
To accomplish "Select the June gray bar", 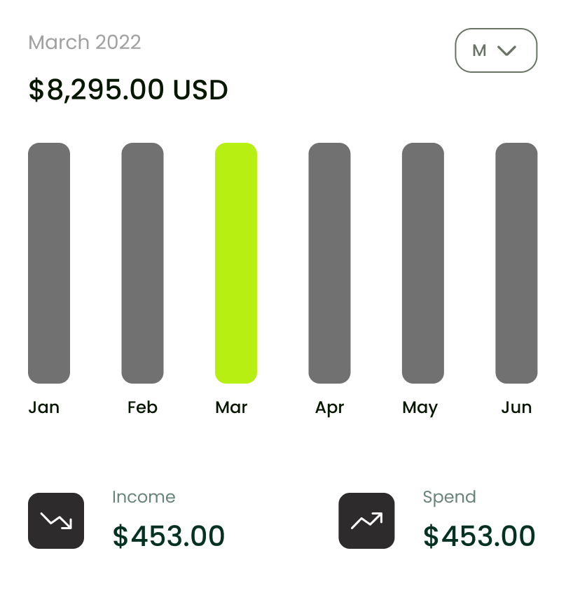I will coord(516,263).
